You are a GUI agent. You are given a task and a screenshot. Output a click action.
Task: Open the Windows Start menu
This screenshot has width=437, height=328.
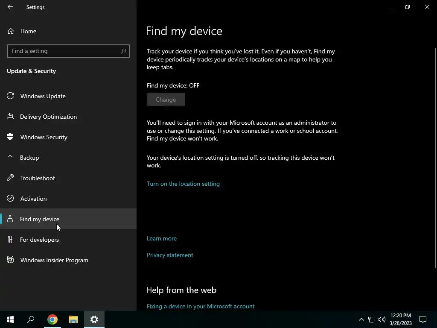coord(10,319)
